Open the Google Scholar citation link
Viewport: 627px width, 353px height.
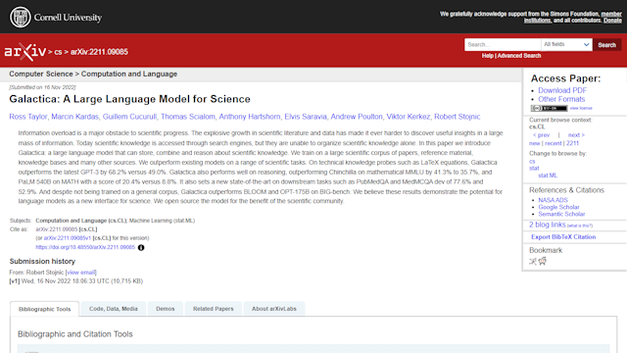[x=558, y=207]
